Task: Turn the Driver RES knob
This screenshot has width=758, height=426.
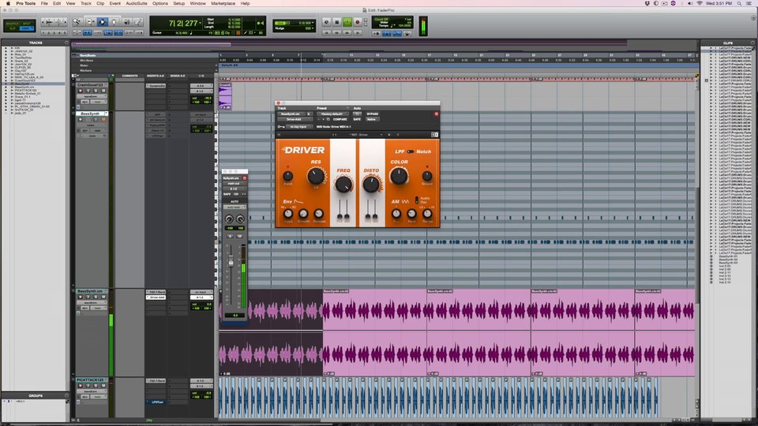Action: click(x=316, y=176)
